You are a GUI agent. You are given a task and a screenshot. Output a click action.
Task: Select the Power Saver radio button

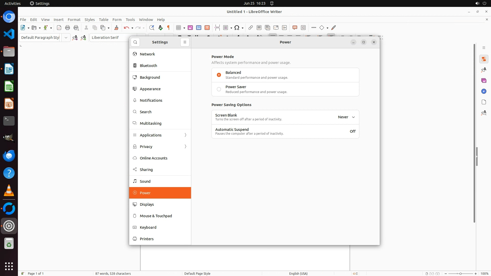coord(219,89)
